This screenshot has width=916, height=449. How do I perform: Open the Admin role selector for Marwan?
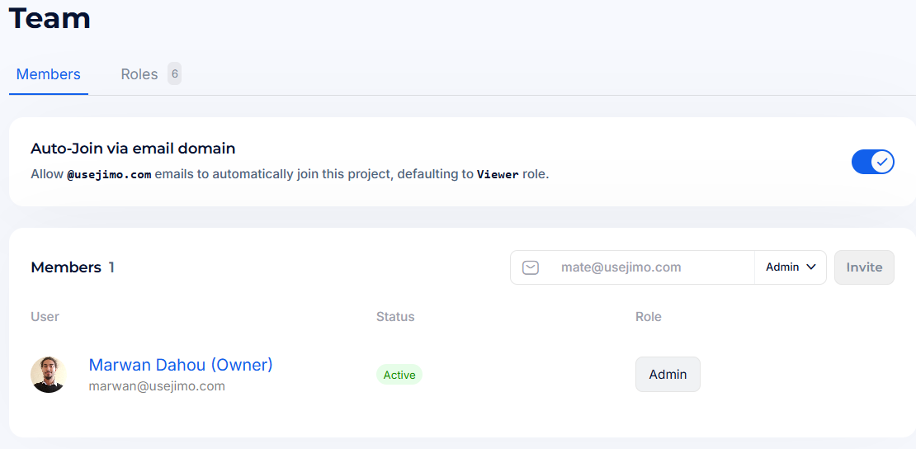pyautogui.click(x=668, y=375)
